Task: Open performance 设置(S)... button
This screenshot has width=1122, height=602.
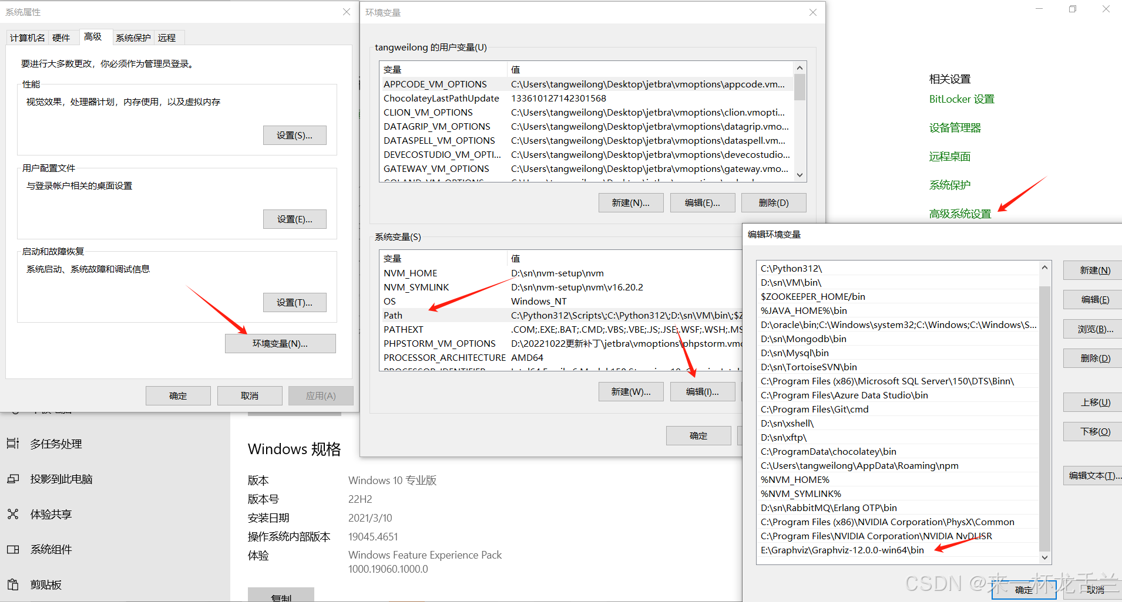Action: [x=294, y=135]
